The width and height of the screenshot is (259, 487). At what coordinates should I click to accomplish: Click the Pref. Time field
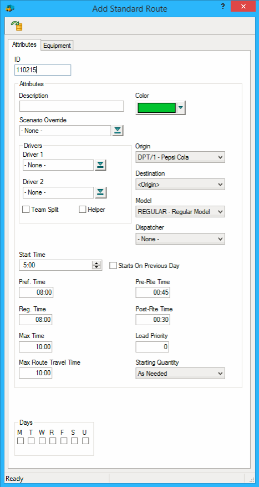coord(36,292)
